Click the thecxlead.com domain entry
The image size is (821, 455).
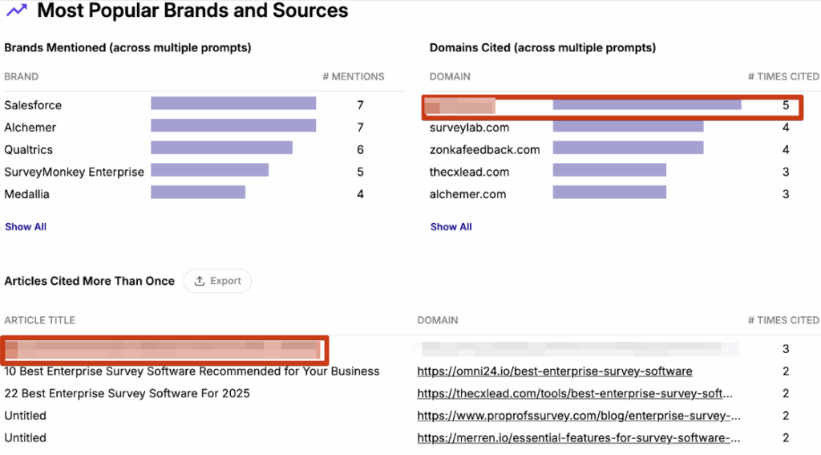click(x=469, y=172)
